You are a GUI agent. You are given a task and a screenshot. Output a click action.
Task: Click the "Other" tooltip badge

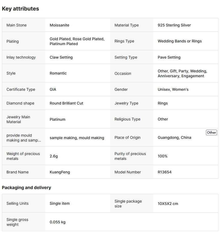[211, 132]
